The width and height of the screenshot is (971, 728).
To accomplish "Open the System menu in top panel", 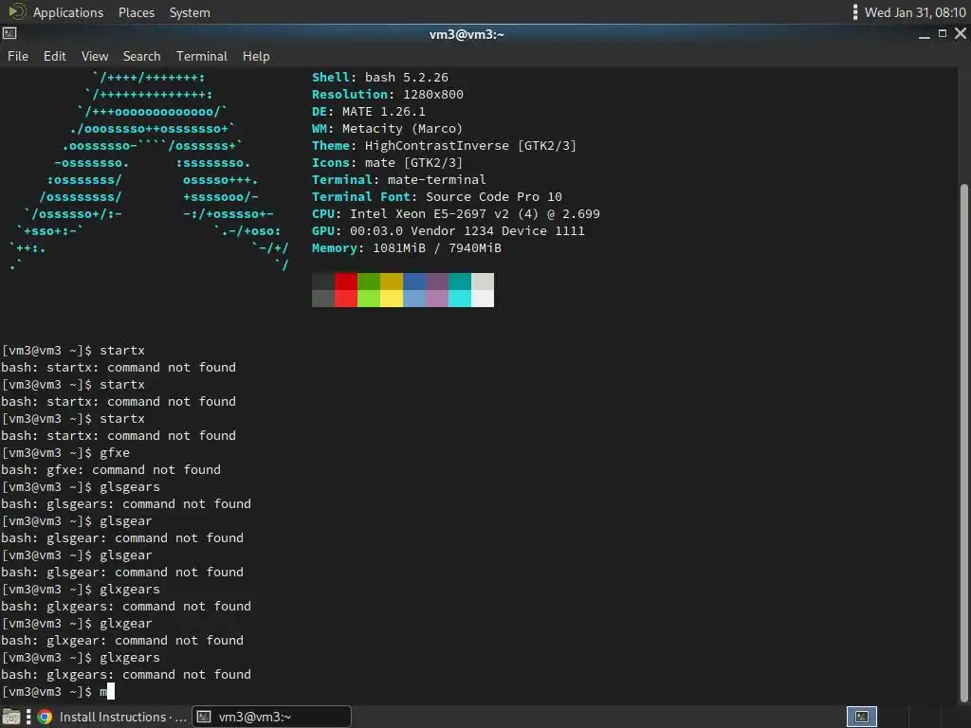I will [x=190, y=12].
